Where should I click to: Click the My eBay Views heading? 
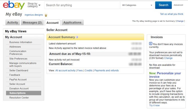coord(16,31)
